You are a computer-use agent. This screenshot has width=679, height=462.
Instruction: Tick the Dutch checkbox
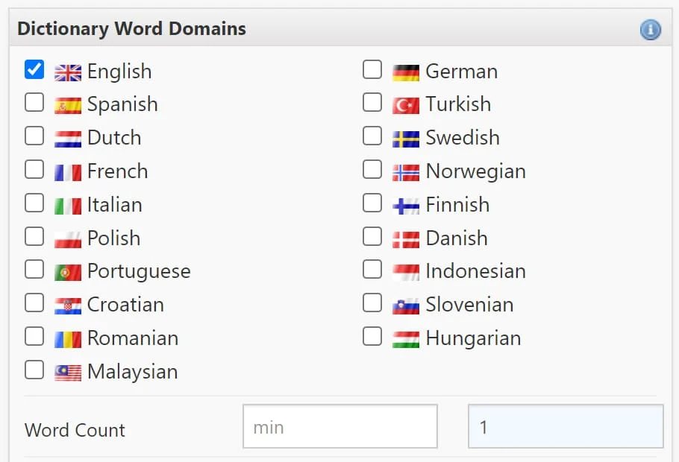coord(34,136)
